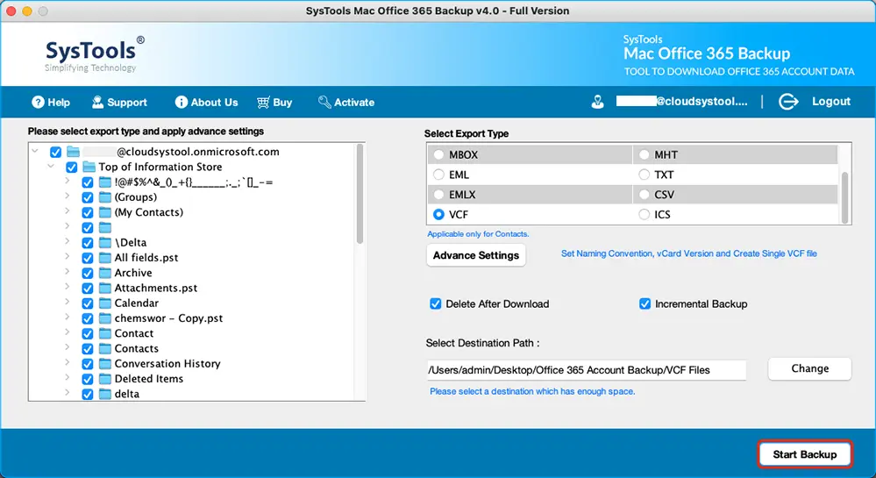
Task: Click the Support person icon
Action: [x=97, y=102]
